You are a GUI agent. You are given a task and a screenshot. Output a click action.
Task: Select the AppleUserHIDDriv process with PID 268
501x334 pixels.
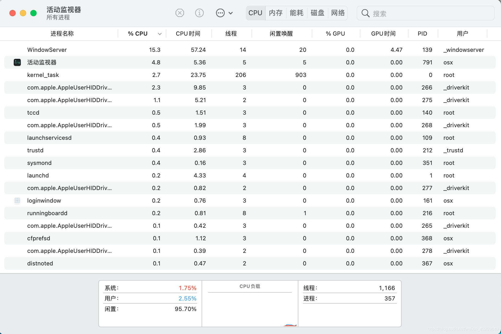pyautogui.click(x=250, y=125)
